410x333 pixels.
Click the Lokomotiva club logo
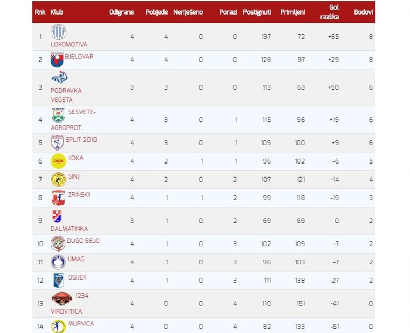pos(58,32)
